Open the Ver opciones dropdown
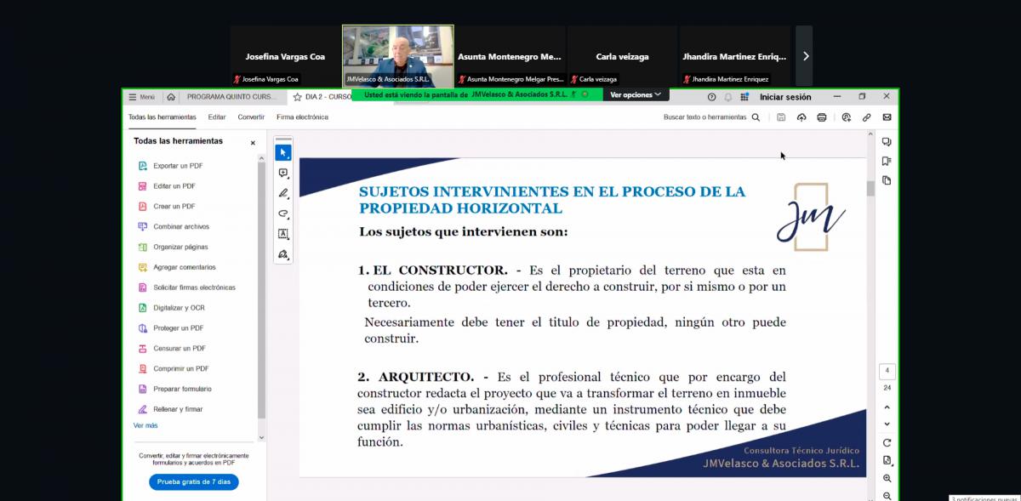The width and height of the screenshot is (1021, 501). (x=636, y=94)
